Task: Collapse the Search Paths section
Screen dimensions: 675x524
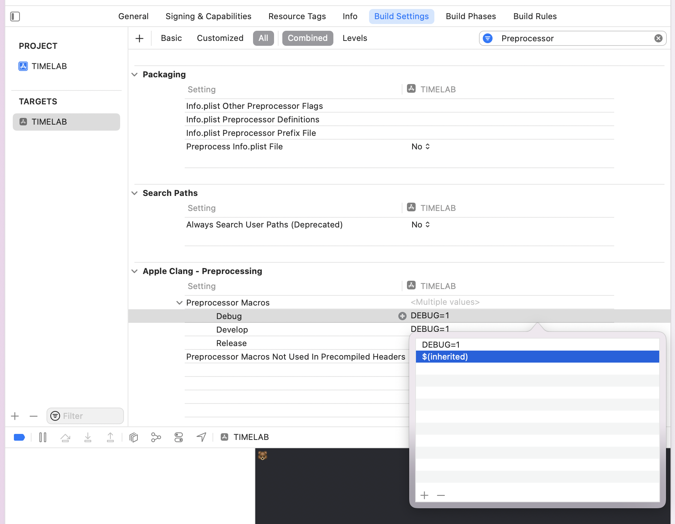Action: 135,193
